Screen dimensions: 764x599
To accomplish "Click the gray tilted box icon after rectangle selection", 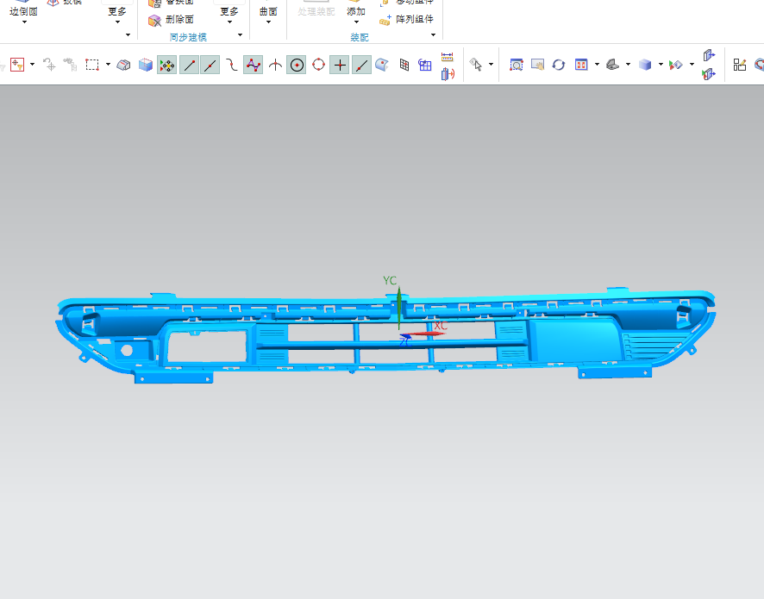I will [124, 65].
